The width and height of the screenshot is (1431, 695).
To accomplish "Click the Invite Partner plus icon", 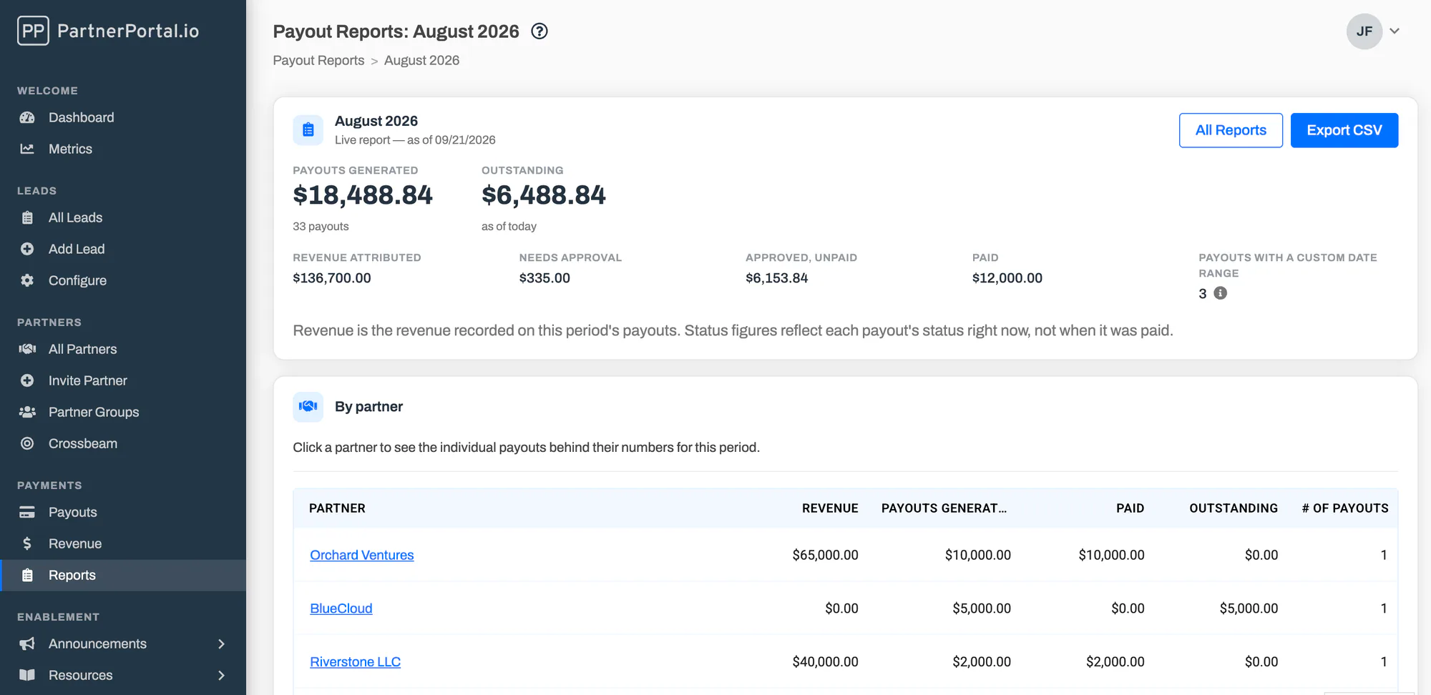I will [x=27, y=380].
